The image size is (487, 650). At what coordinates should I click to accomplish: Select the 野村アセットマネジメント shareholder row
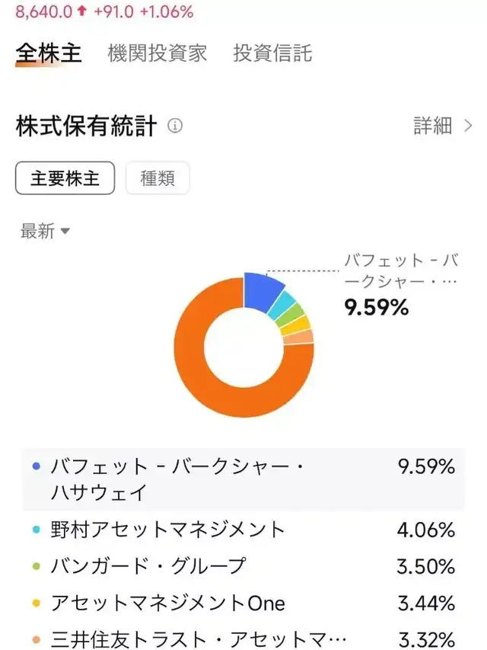pyautogui.click(x=243, y=529)
